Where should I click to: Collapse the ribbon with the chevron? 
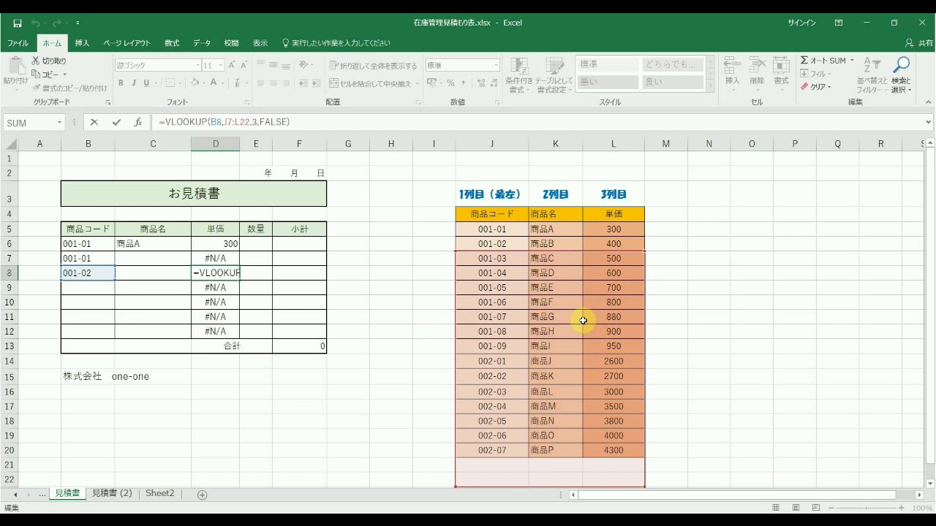tap(928, 102)
